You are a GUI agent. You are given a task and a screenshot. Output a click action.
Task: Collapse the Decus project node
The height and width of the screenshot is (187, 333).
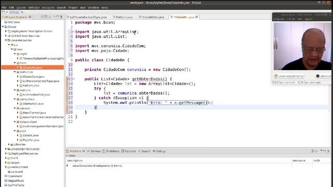pyautogui.click(x=3, y=26)
